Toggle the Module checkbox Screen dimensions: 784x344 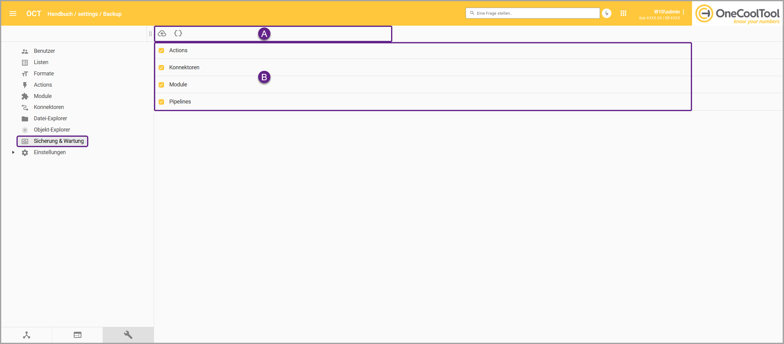pos(161,85)
